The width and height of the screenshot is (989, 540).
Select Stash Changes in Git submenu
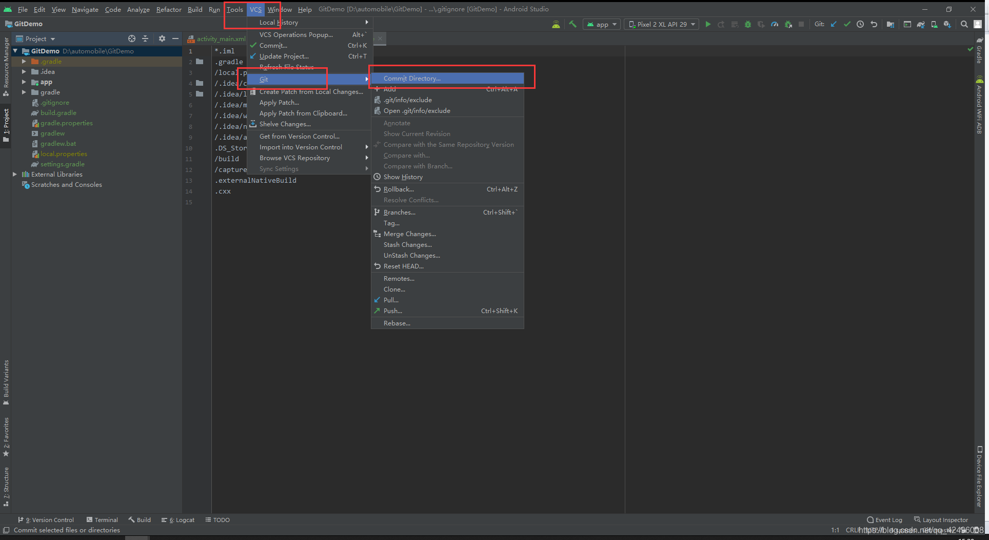click(447, 244)
